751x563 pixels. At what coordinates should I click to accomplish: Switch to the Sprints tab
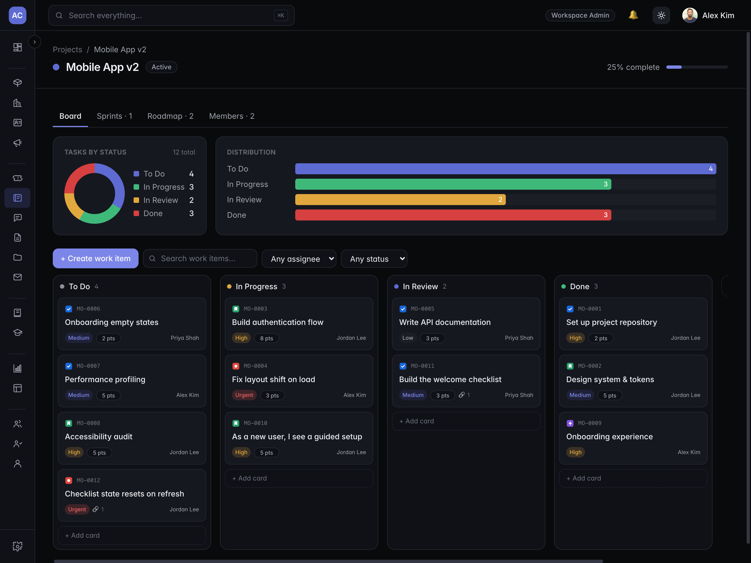(x=114, y=116)
